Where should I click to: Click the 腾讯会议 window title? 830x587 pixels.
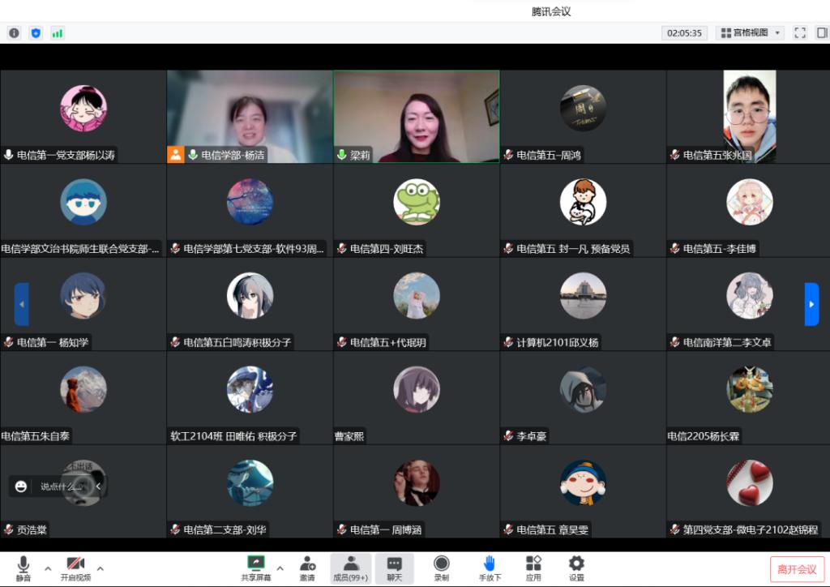point(551,11)
